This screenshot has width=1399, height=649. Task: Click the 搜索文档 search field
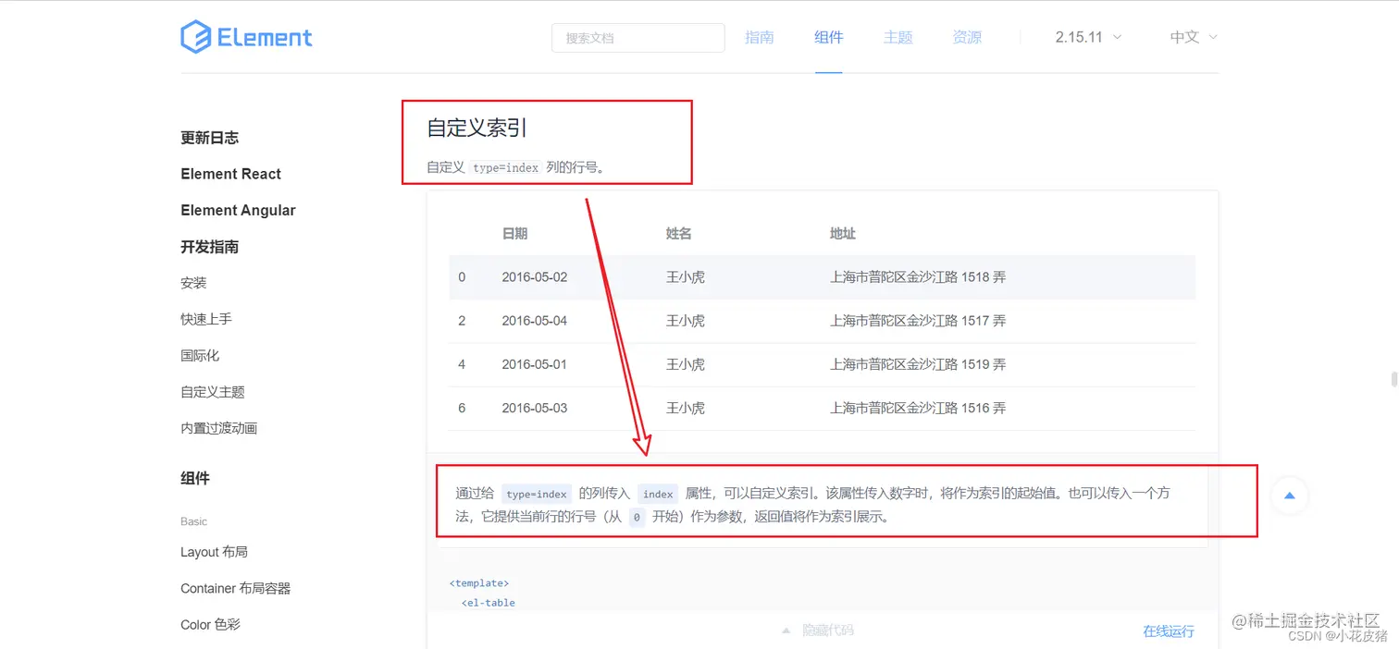coord(638,38)
